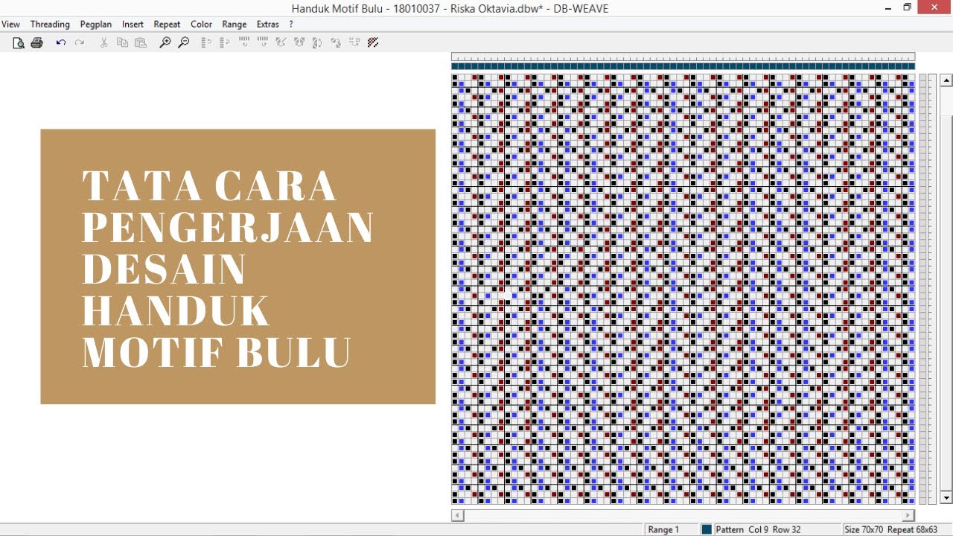
Task: Minimize the DB-WEAVE window
Action: tap(889, 7)
